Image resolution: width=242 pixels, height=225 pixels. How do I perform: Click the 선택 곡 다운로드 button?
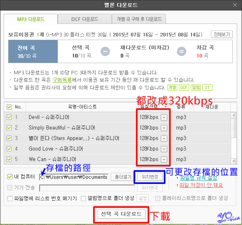coord(122,214)
